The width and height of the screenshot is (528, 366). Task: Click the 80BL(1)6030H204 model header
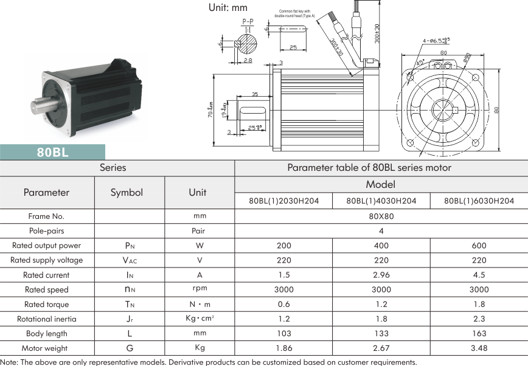[479, 201]
